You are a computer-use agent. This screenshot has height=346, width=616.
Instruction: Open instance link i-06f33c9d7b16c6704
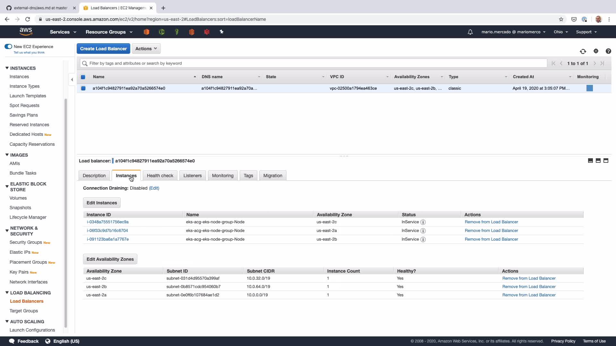coord(107,231)
